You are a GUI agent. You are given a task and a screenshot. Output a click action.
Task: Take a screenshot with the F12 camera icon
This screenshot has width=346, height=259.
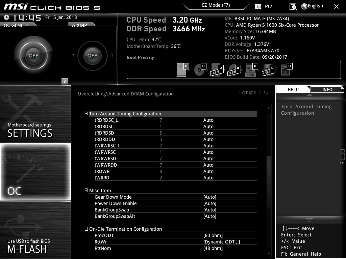coord(258,6)
